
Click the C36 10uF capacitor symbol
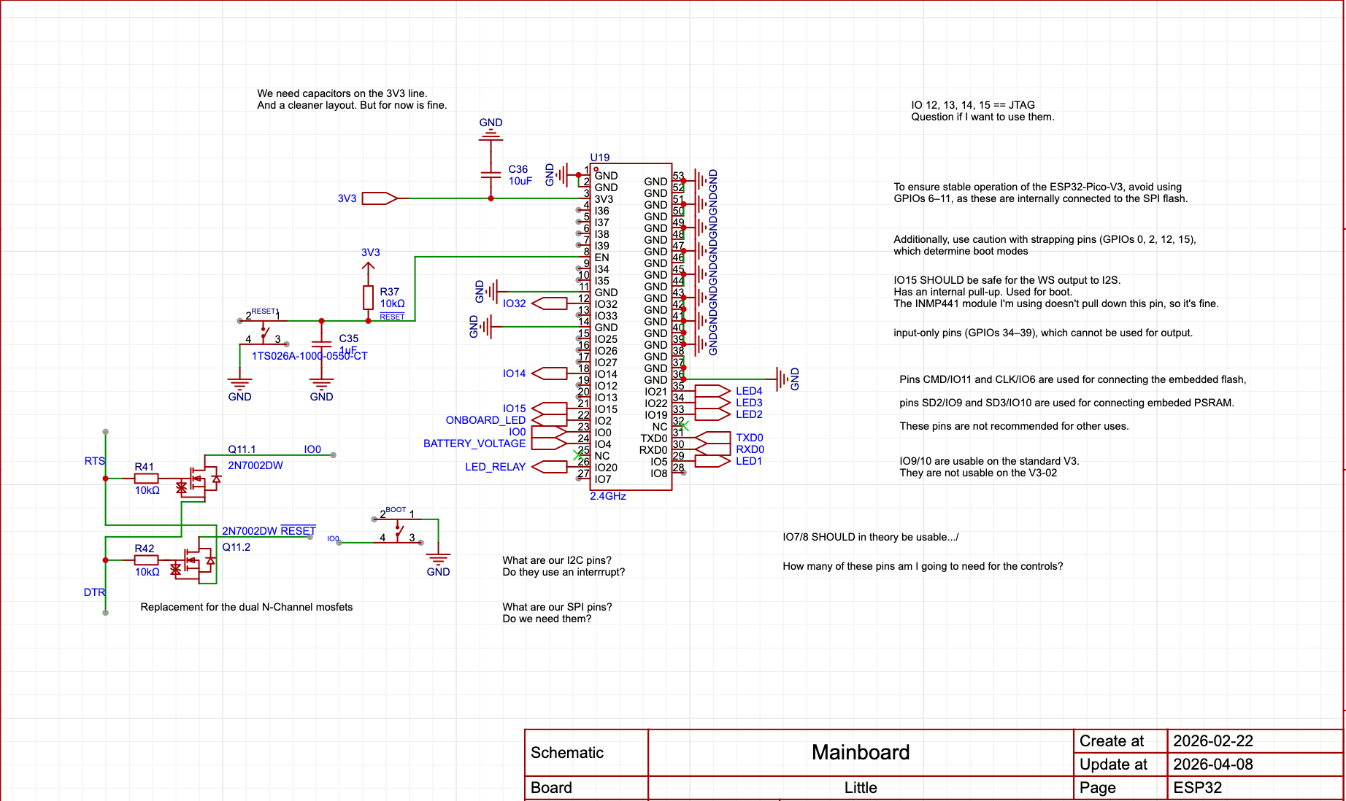tap(491, 175)
